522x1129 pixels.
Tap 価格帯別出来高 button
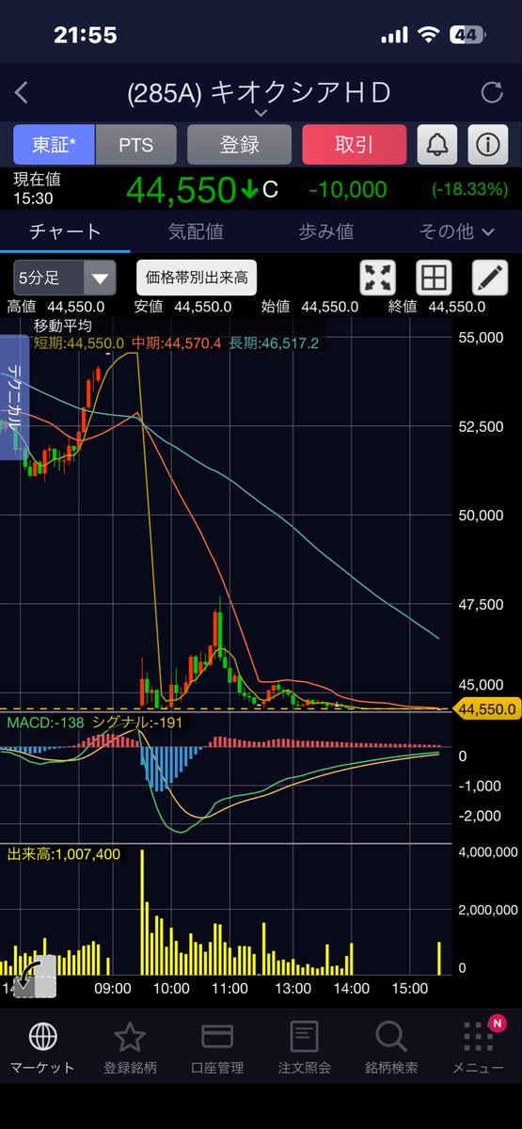[197, 278]
